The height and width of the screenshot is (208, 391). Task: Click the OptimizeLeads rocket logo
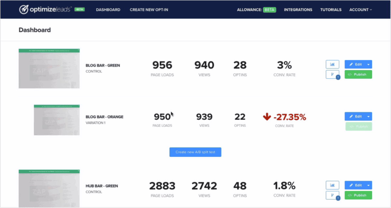(24, 9)
